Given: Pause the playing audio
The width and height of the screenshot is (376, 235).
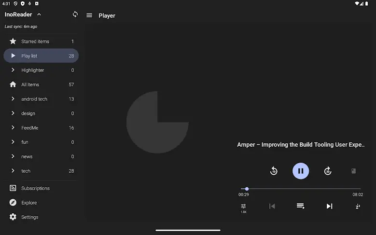Looking at the screenshot, I should (301, 171).
